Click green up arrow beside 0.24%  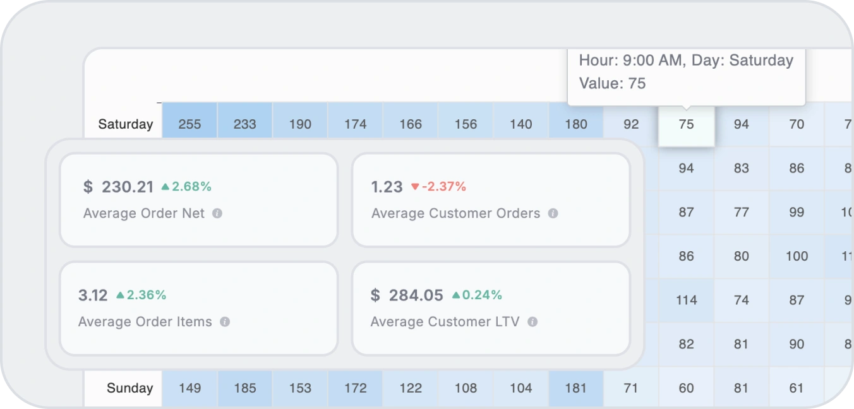[x=456, y=295]
